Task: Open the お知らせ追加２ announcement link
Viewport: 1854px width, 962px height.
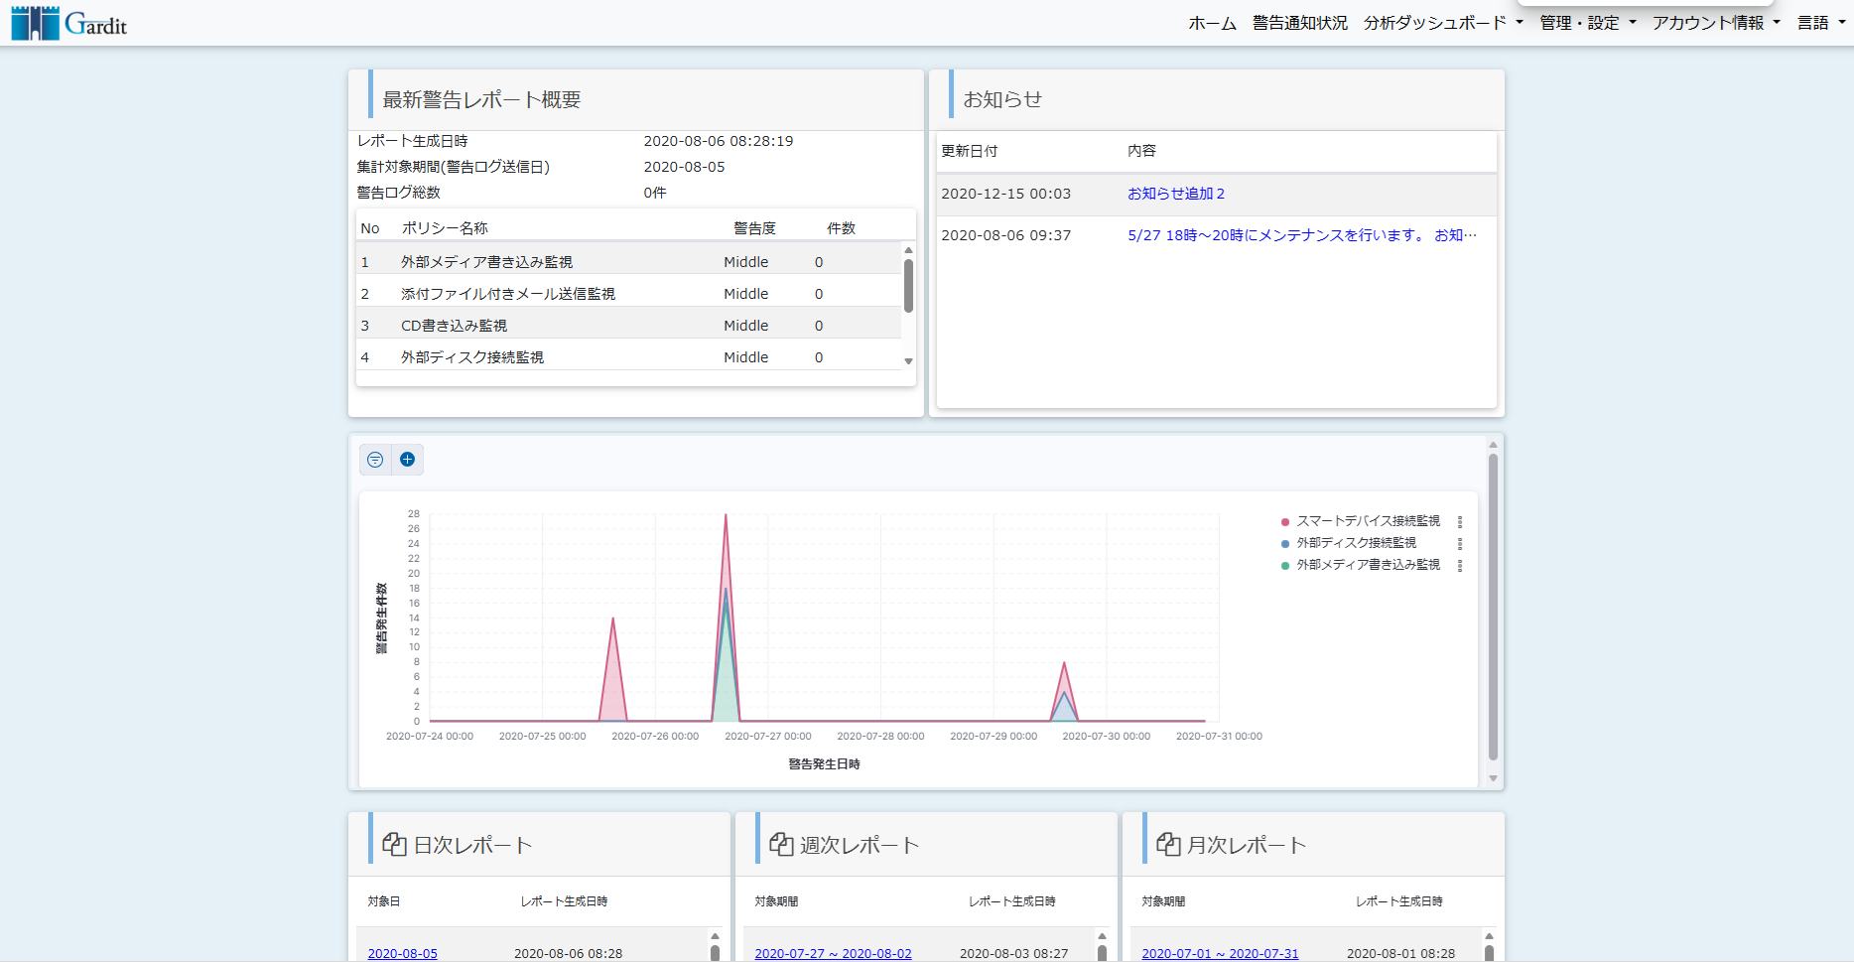Action: (1176, 194)
